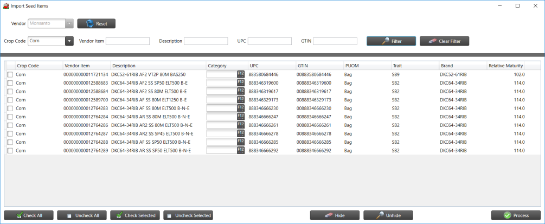Tick the checkbox for vendor item 12589700
This screenshot has width=545, height=224.
click(10, 100)
